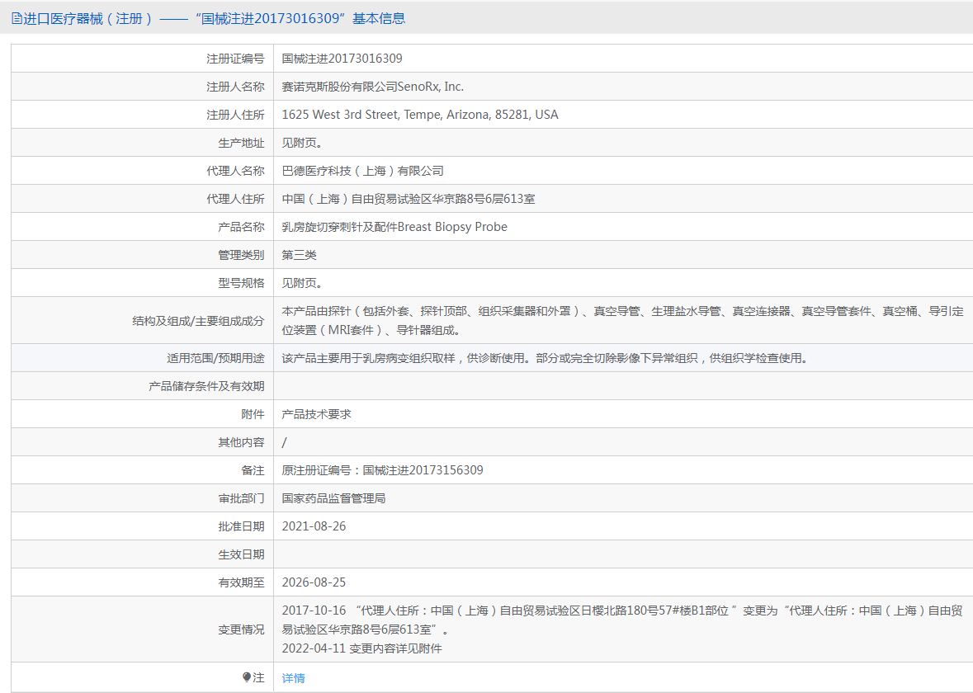This screenshot has height=693, width=973.
Task: Click the expiry date 2026-08-25
Action: click(x=314, y=582)
